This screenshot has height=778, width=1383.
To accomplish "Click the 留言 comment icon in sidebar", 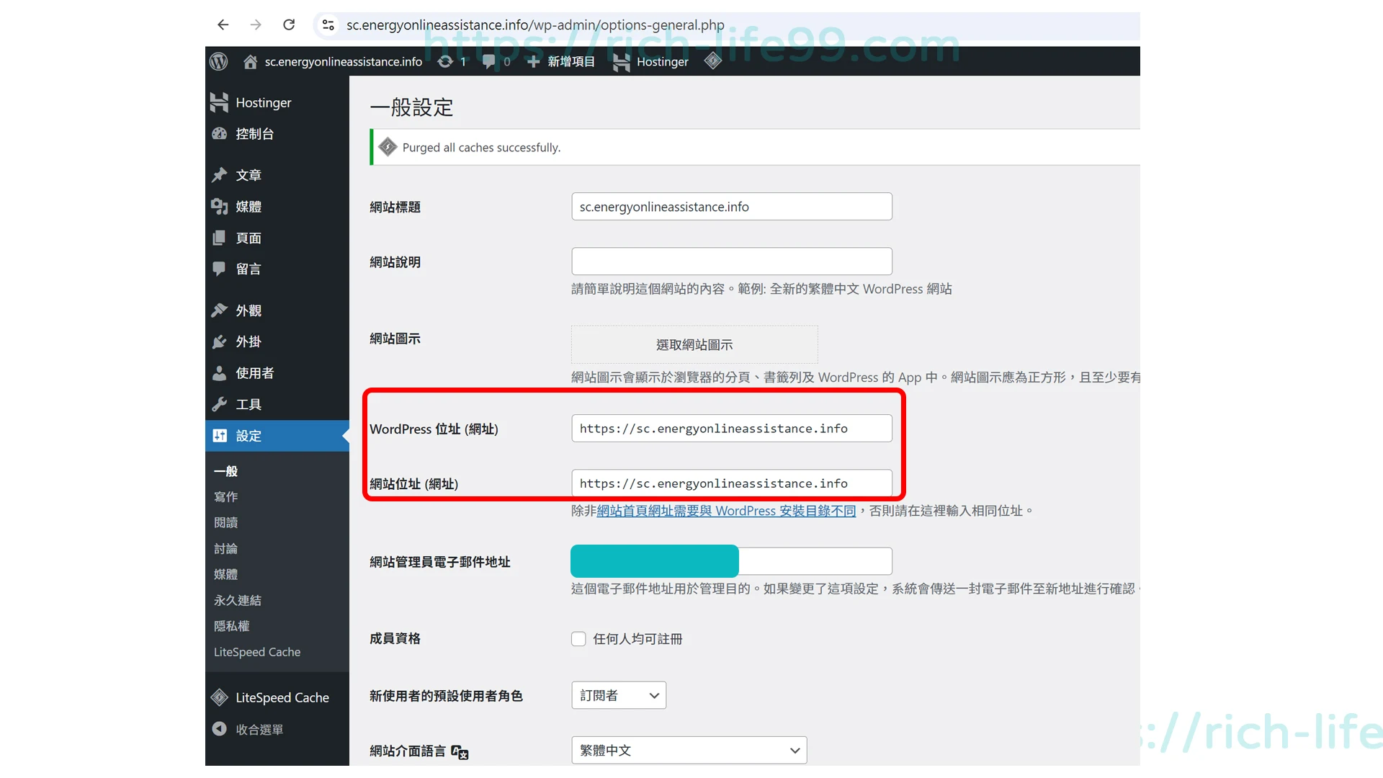I will pos(219,269).
